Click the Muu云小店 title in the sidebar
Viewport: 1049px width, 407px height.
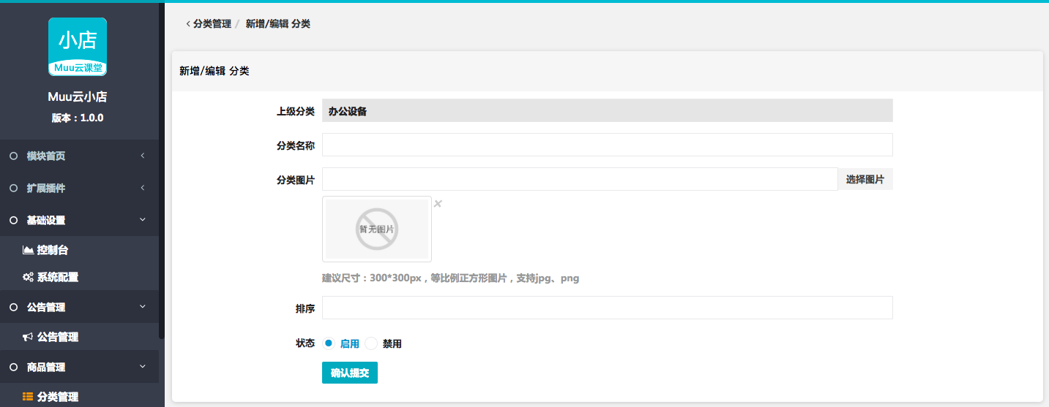click(78, 97)
